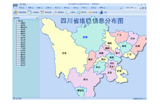Select 巴中市 in the organization tree

coord(23,53)
